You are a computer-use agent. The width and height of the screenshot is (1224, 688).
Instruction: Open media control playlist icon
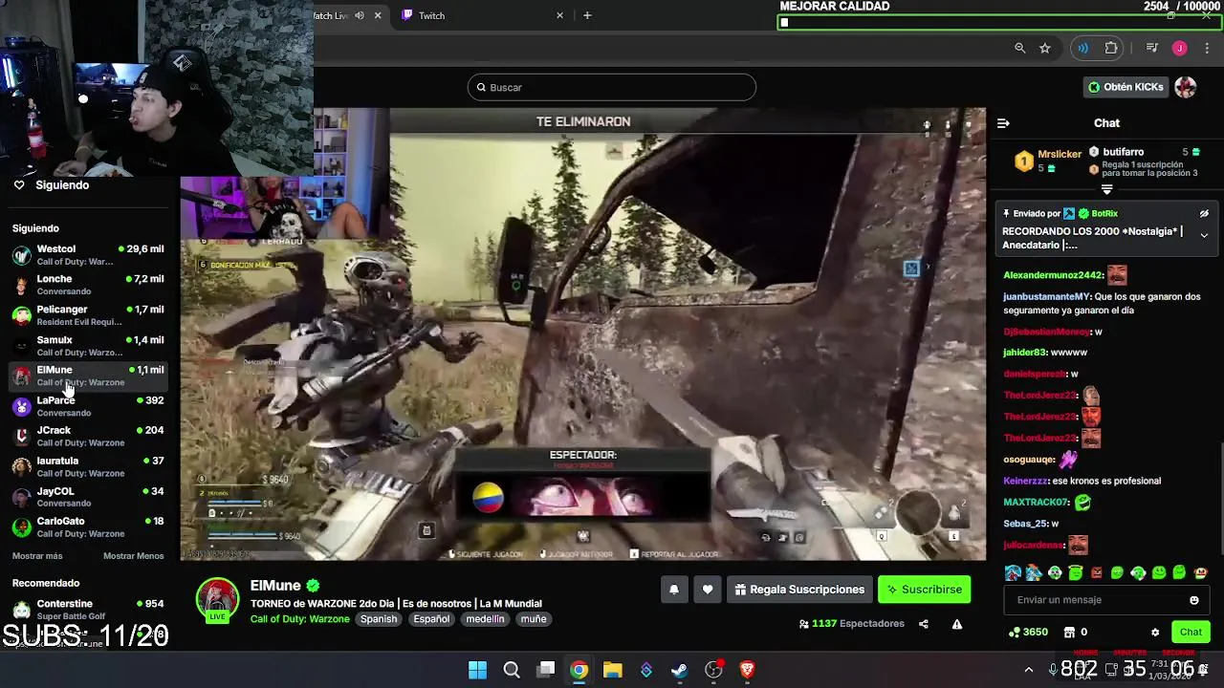(x=1151, y=48)
